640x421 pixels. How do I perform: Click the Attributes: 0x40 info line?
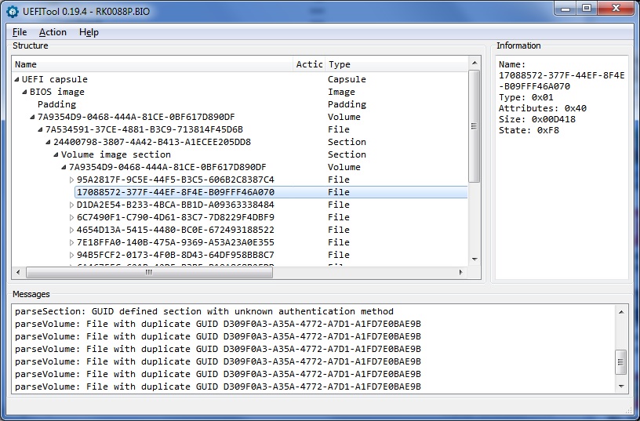click(x=543, y=108)
